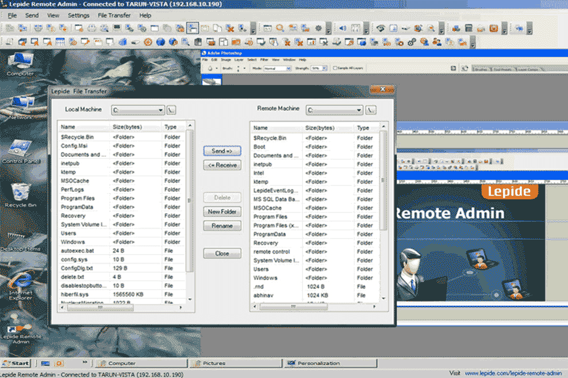Viewport: 568px width, 378px height.
Task: Click the Remote Machine vertical scrollbar thumb
Action: click(383, 180)
